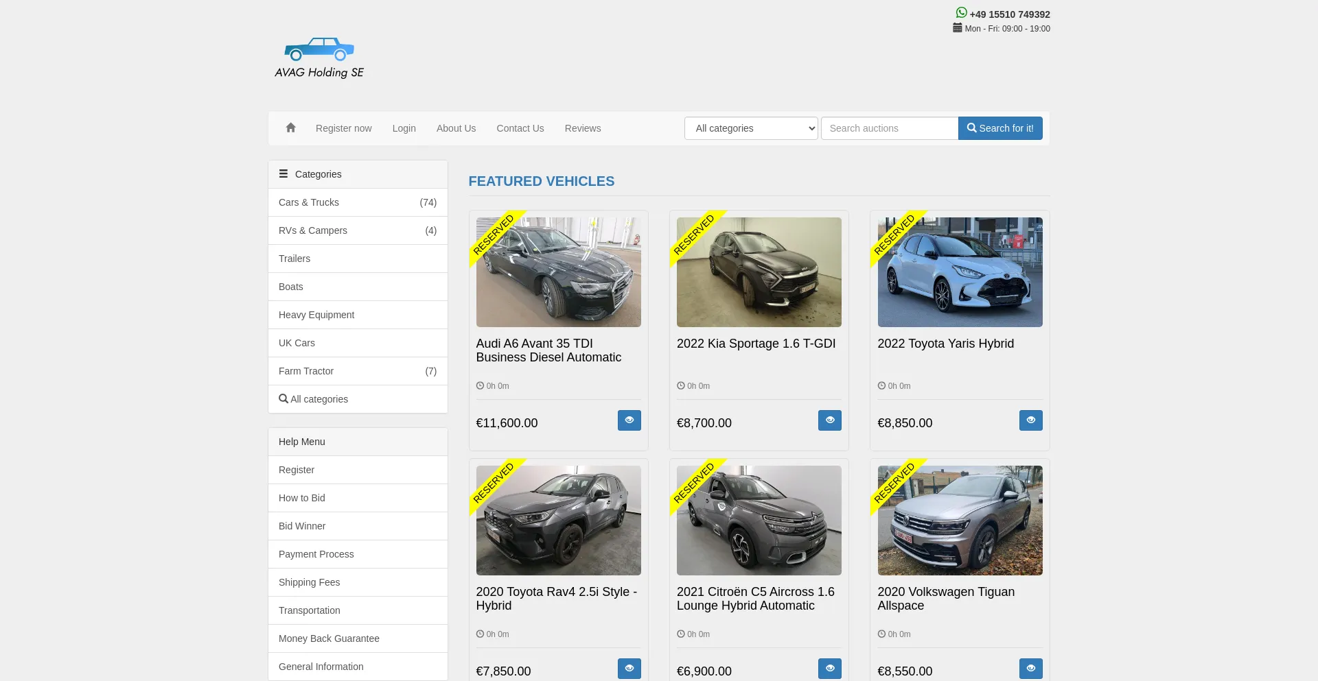
Task: Open Money Back Guarantee help page
Action: (x=358, y=638)
